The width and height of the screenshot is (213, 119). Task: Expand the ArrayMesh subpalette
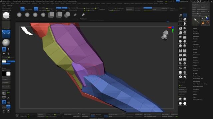point(196,34)
